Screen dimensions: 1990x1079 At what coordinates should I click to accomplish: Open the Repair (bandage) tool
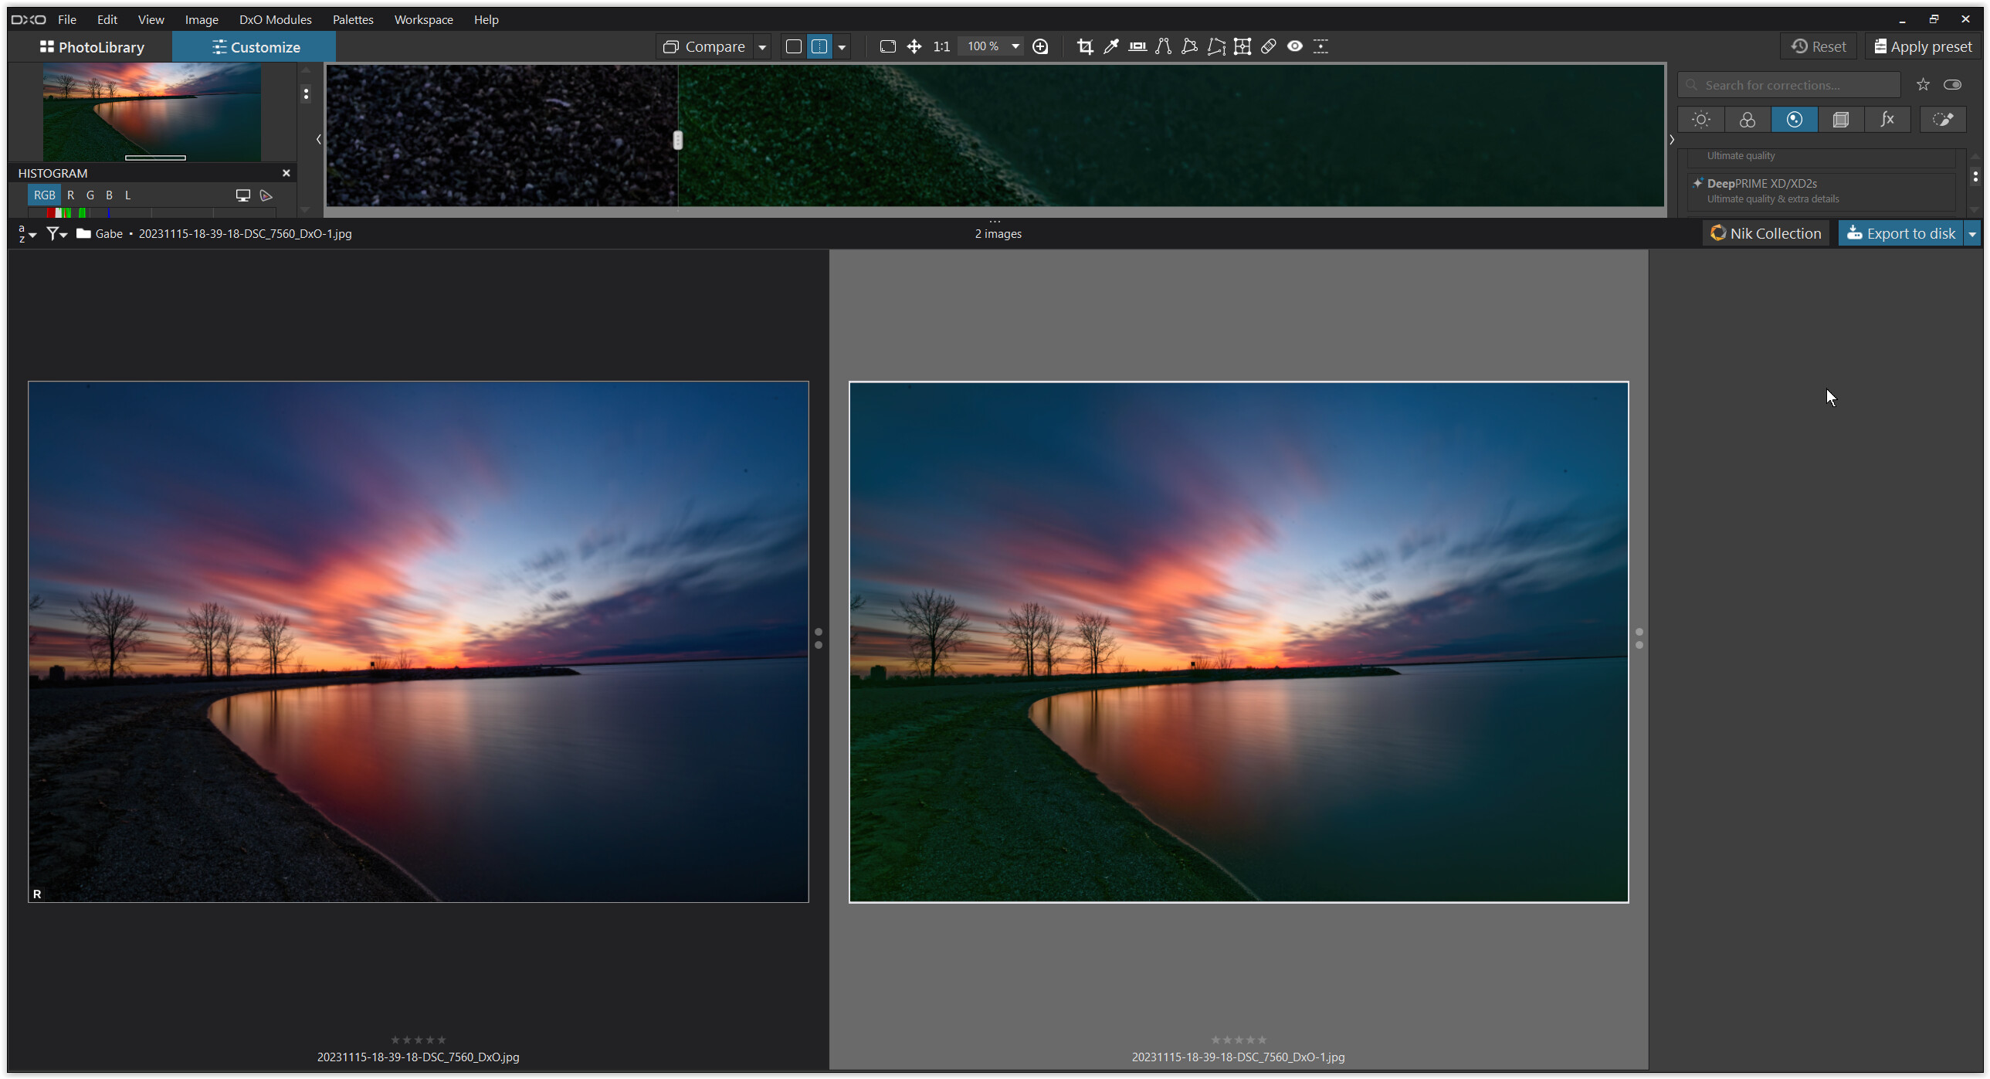(x=1269, y=46)
